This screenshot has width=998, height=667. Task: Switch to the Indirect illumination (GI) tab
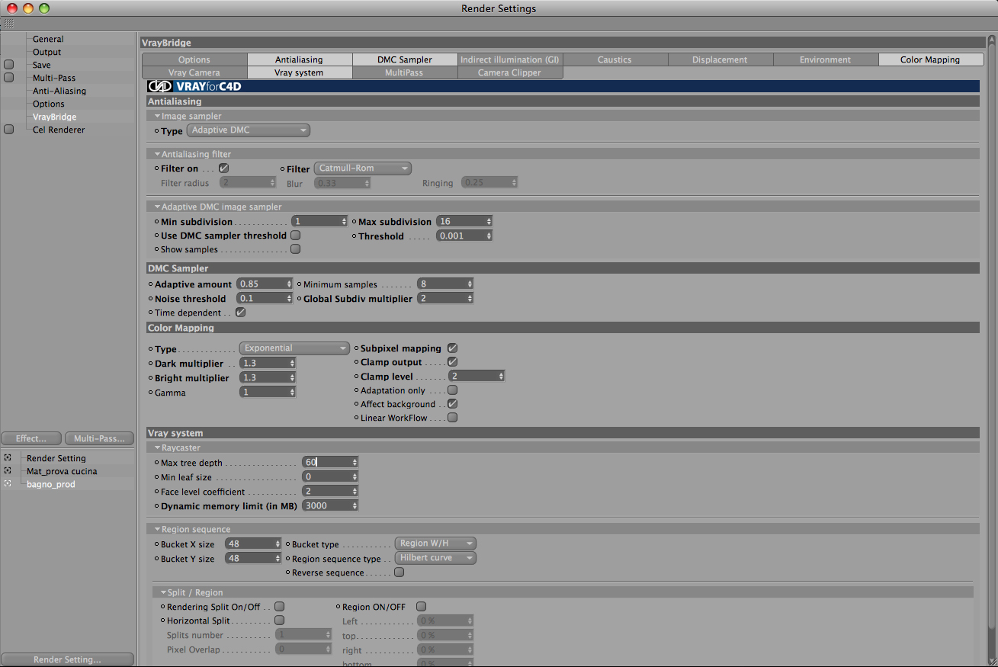(x=510, y=59)
